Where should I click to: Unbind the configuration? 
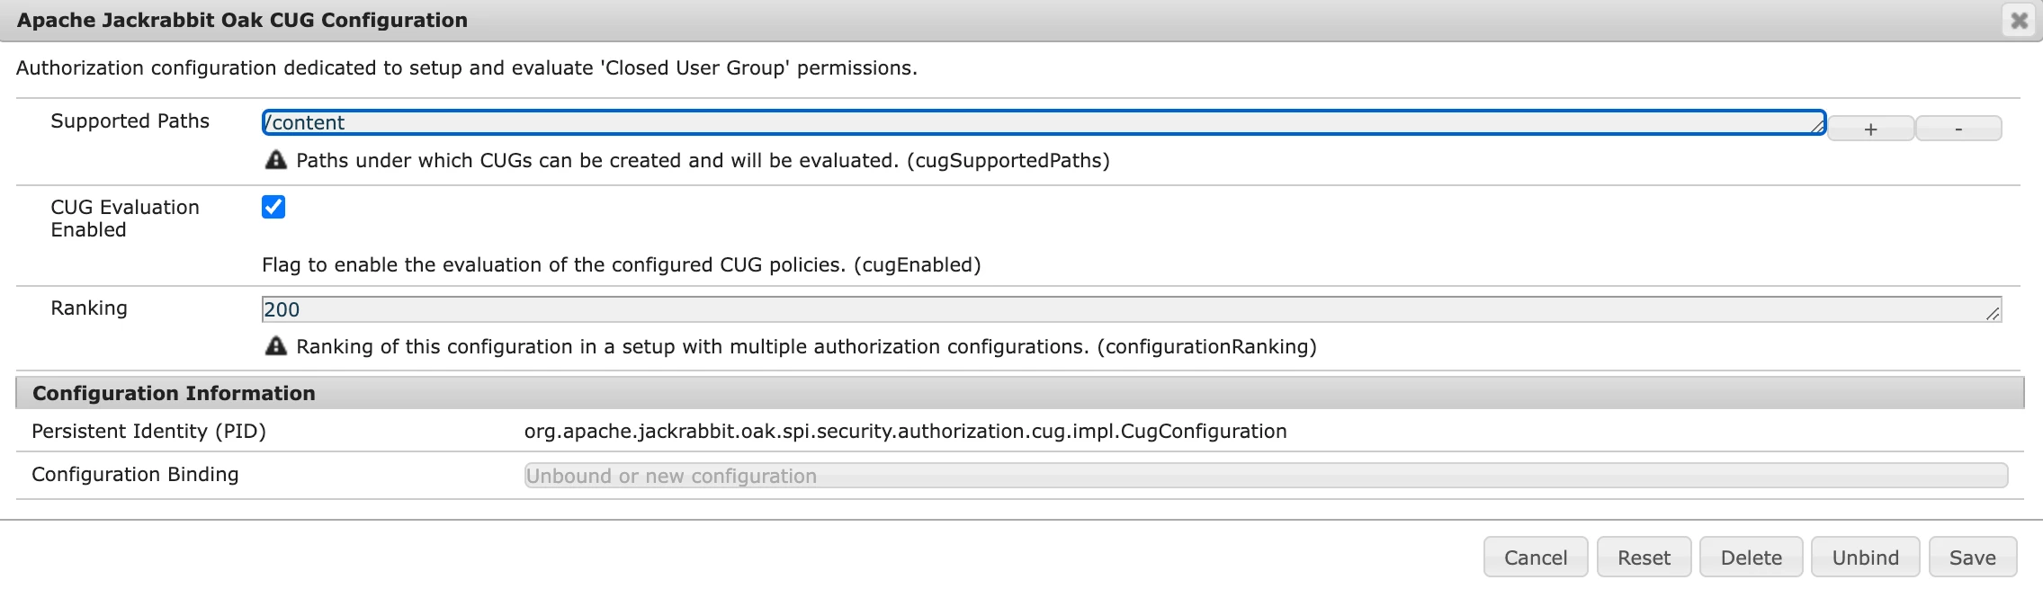(x=1865, y=558)
